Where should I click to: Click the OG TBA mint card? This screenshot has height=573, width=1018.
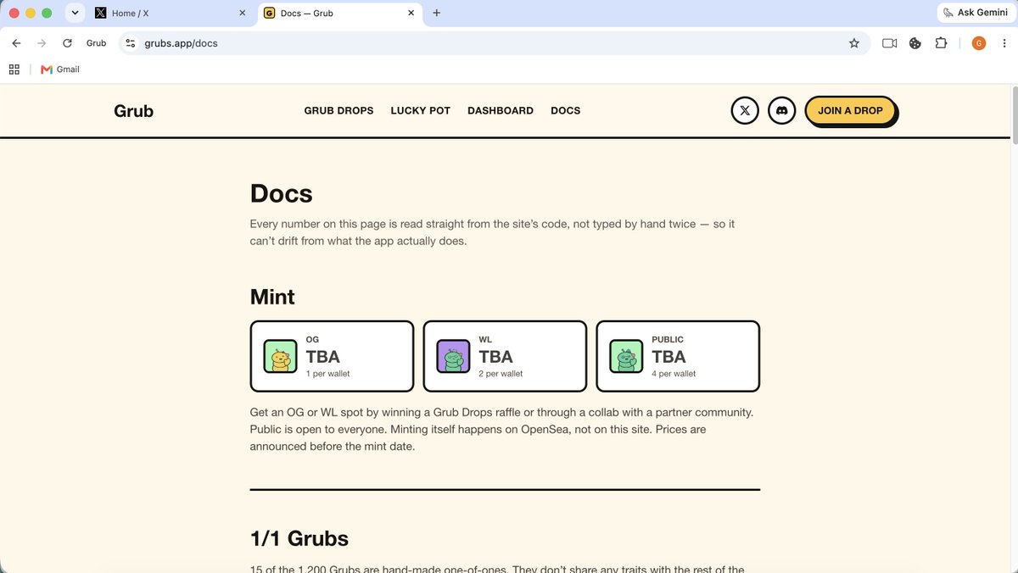332,356
